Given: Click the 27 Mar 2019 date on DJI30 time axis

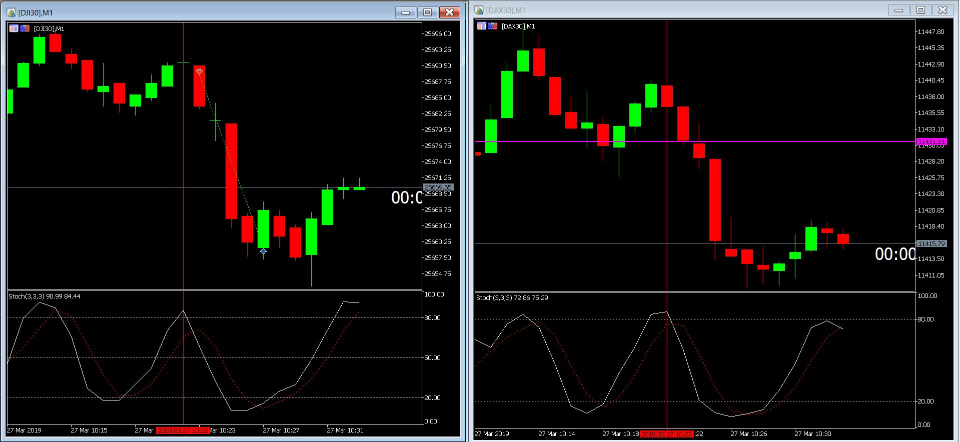Looking at the screenshot, I should point(24,430).
